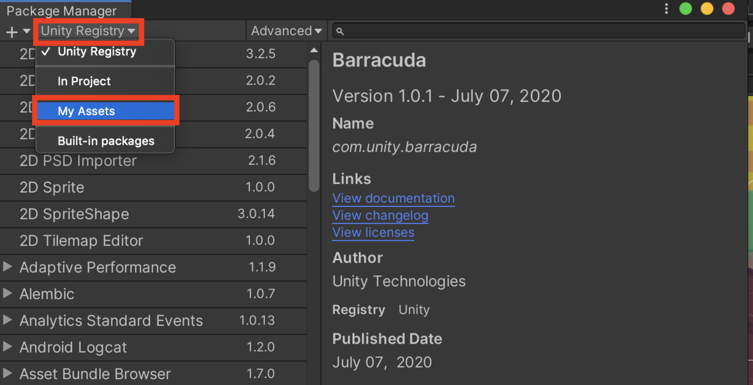This screenshot has width=753, height=385.
Task: Click the Barracuda package title
Action: pyautogui.click(x=379, y=60)
